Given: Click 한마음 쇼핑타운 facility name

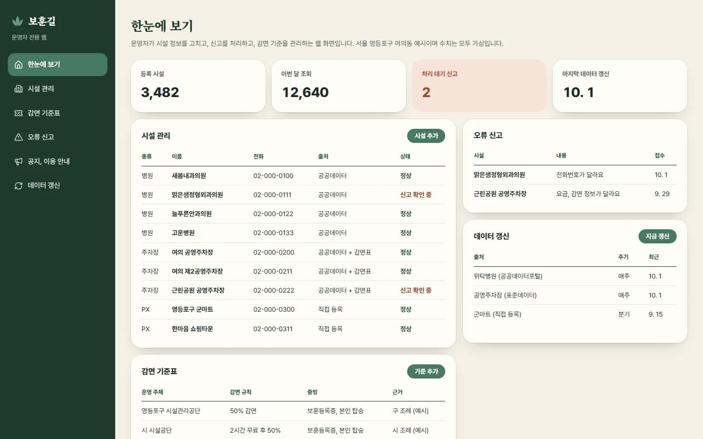Looking at the screenshot, I should (192, 329).
